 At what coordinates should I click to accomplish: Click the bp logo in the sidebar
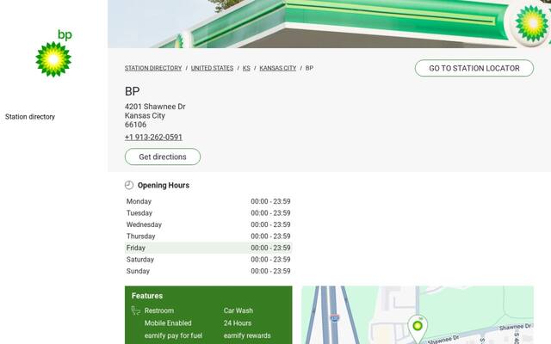pos(53,53)
